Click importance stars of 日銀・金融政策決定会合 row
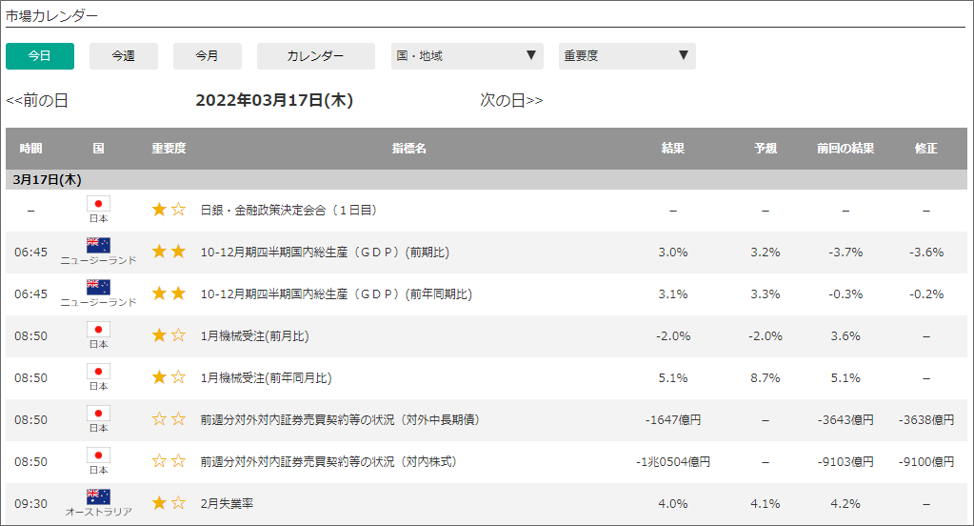This screenshot has height=526, width=974. pyautogui.click(x=169, y=210)
